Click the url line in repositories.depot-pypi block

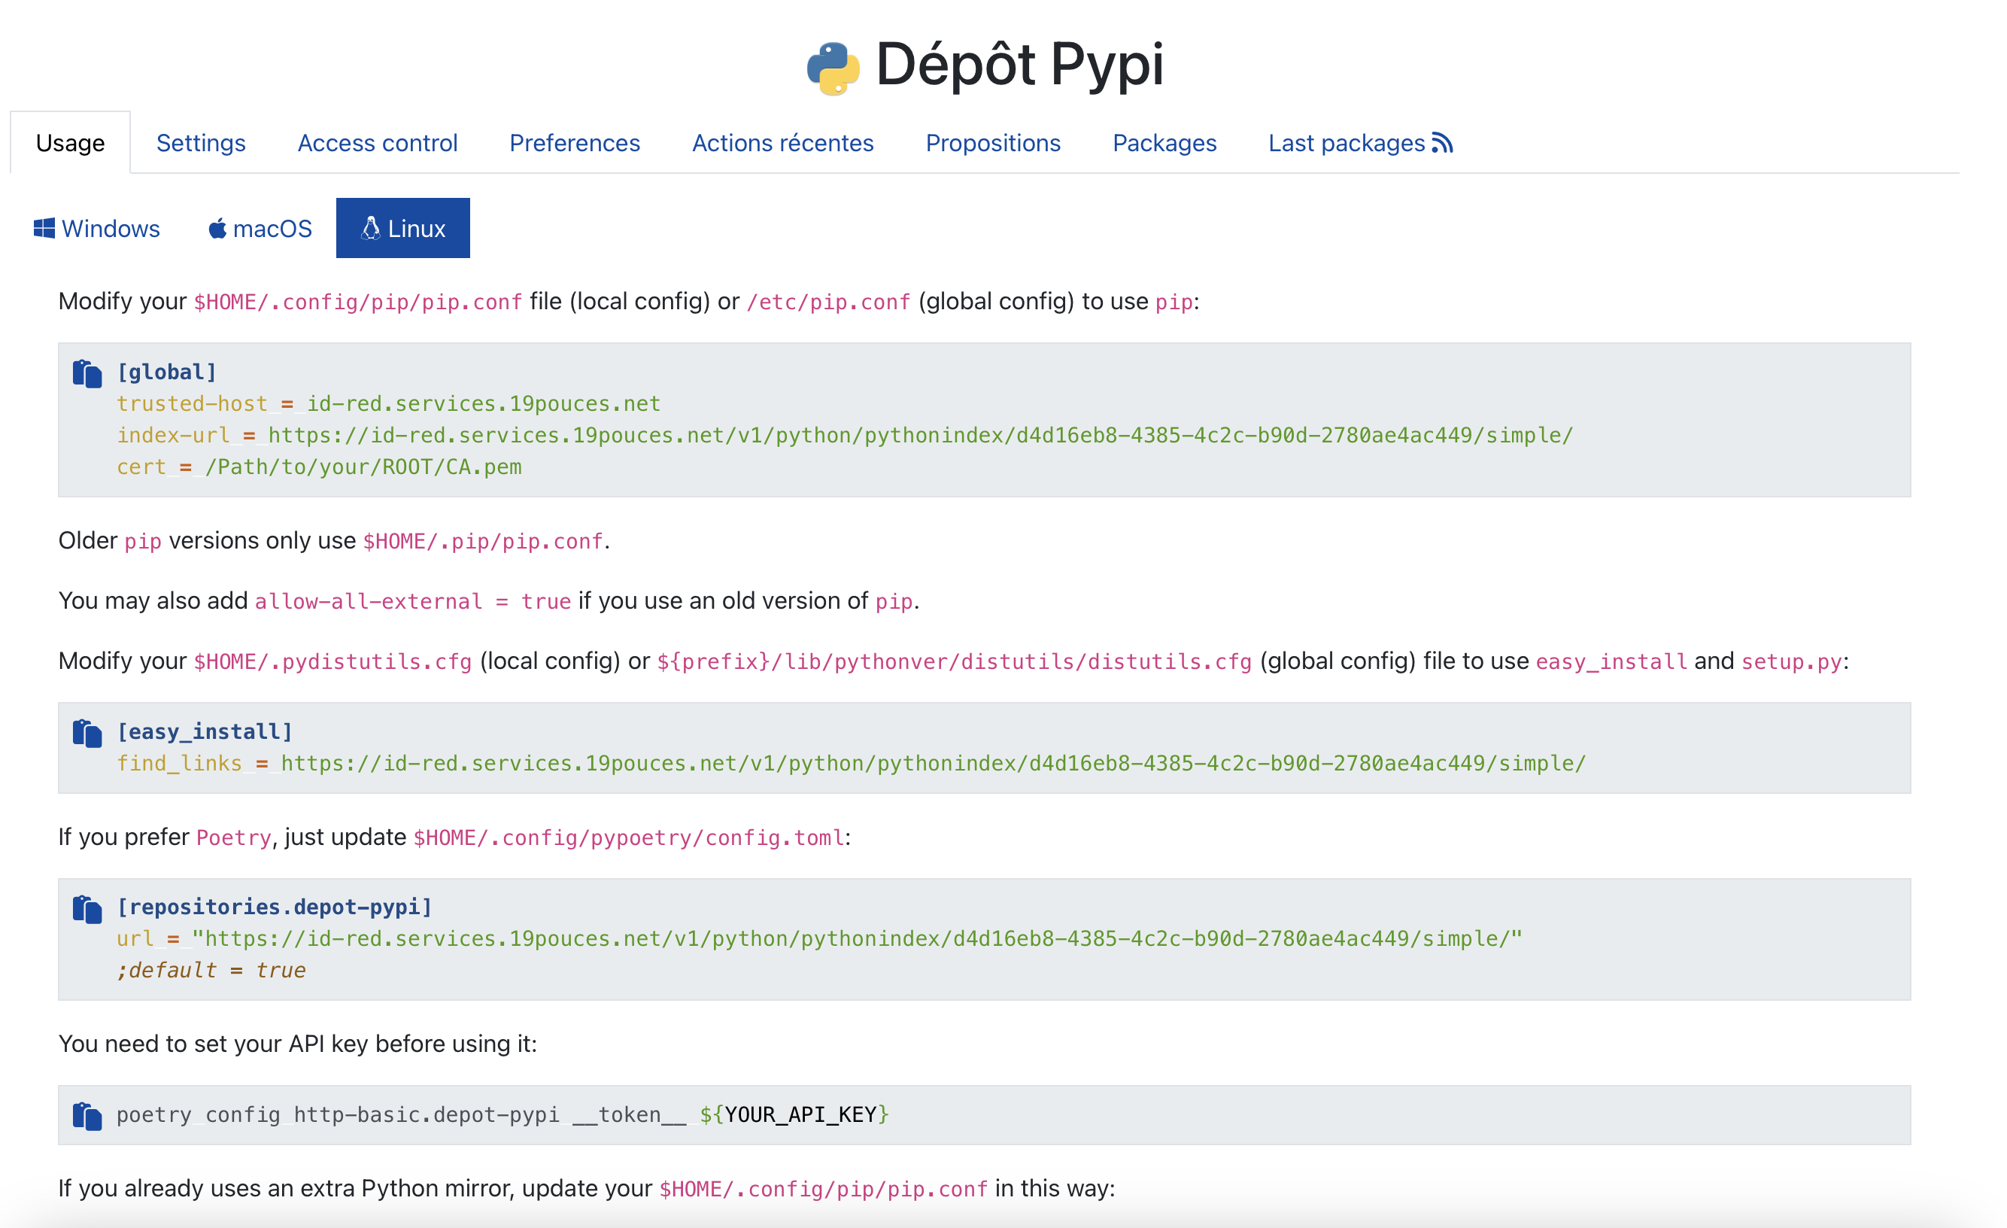[819, 939]
